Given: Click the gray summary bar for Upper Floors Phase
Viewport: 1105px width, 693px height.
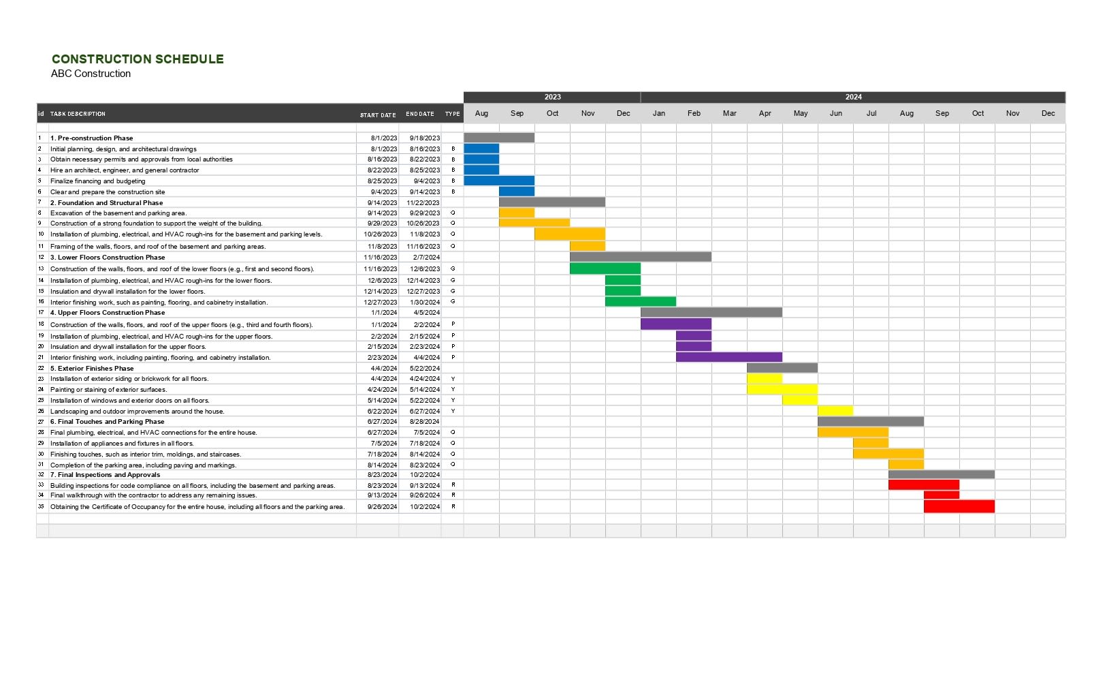Looking at the screenshot, I should click(x=711, y=311).
